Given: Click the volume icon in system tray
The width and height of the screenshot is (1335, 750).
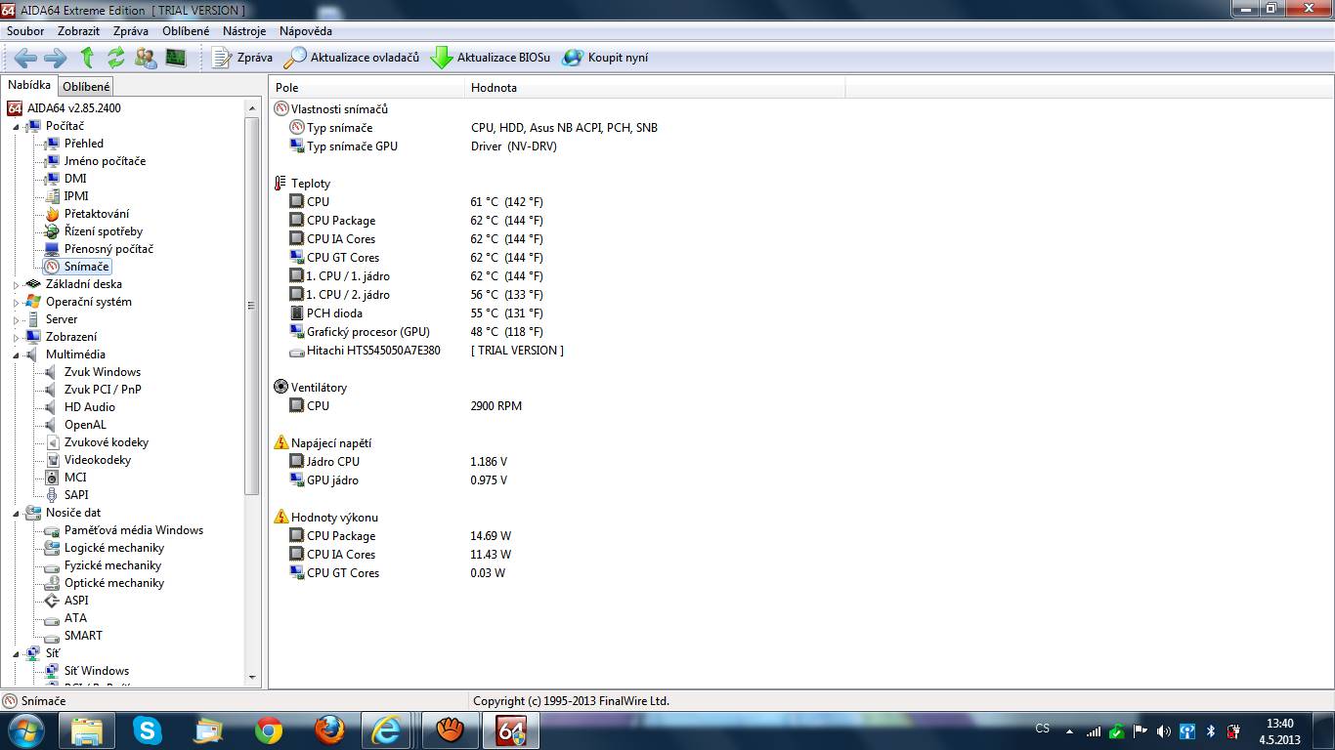Looking at the screenshot, I should 1163,731.
